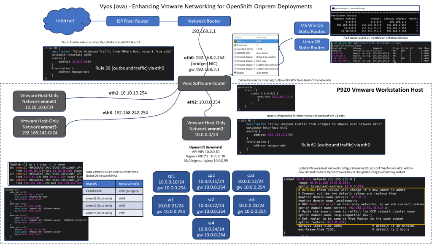The width and height of the screenshot is (432, 244).
Task: Click the Memory device icon
Action: click(x=235, y=42)
